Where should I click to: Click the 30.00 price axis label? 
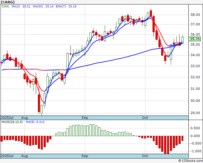coord(195,101)
